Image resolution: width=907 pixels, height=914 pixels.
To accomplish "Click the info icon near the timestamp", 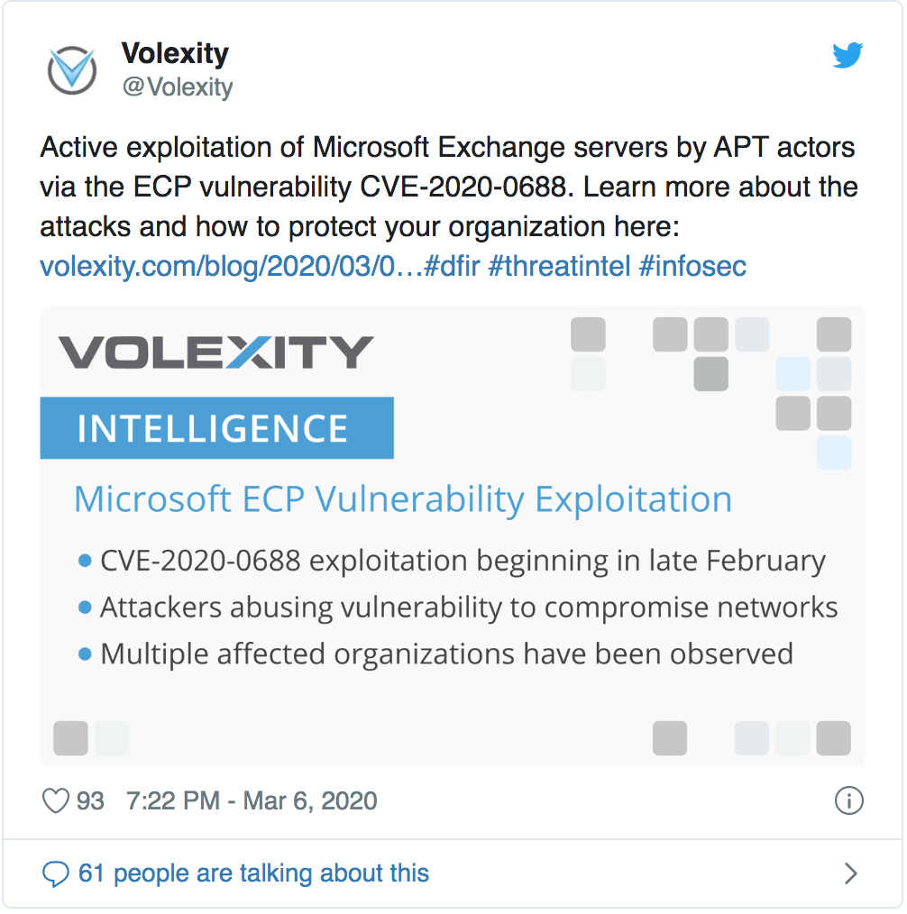I will [x=848, y=800].
